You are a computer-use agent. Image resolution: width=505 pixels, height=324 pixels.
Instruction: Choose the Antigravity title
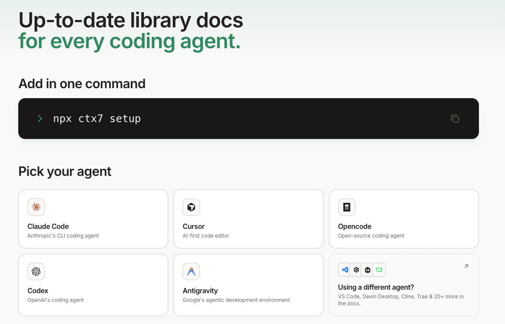(x=200, y=291)
